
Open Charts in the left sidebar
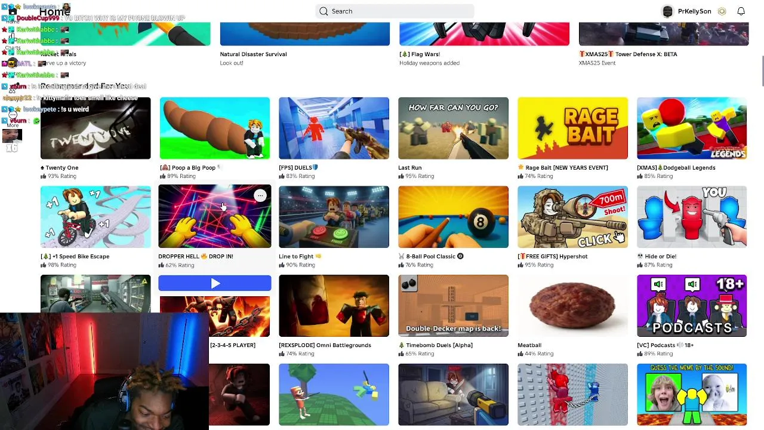pyautogui.click(x=12, y=42)
